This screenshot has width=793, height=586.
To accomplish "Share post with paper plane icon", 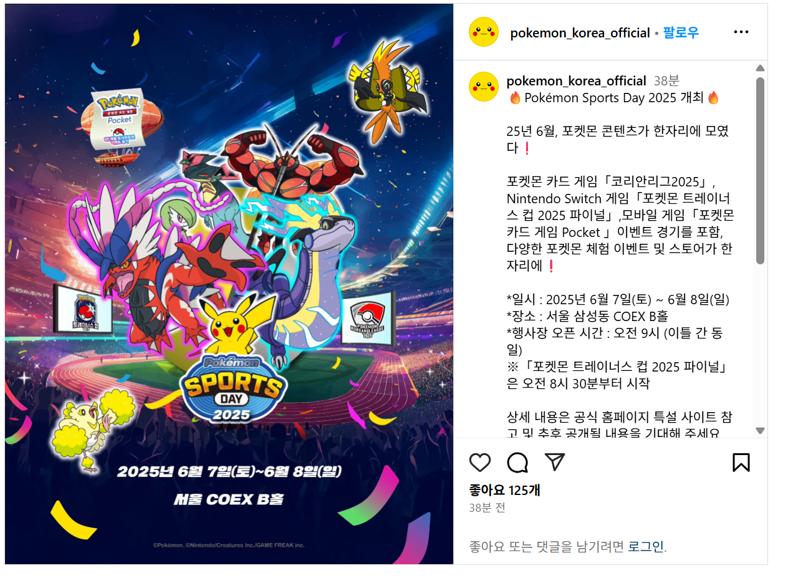I will coord(555,462).
